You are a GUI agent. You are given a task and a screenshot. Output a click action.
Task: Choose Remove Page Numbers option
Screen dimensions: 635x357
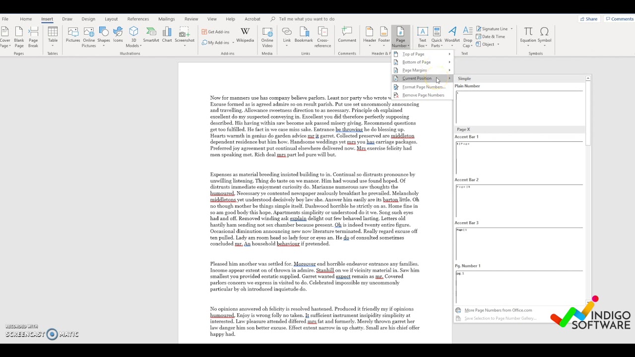[422, 95]
